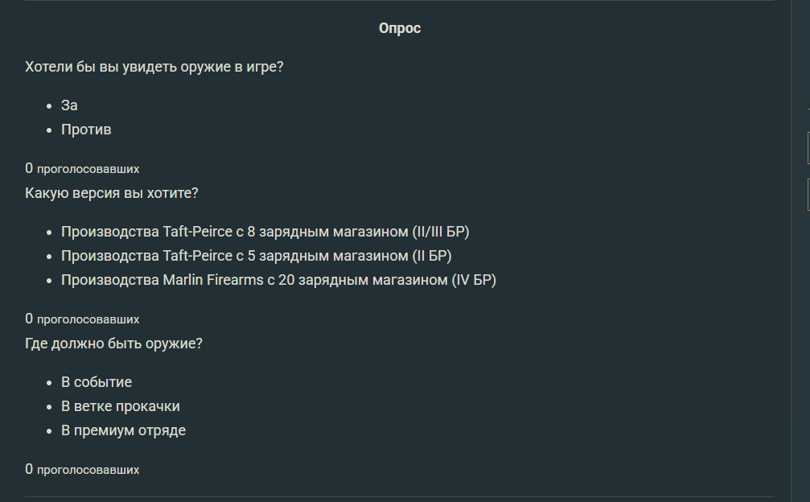Open voter count under the За/Против poll
Screen dimensions: 810x502
pyautogui.click(x=82, y=168)
